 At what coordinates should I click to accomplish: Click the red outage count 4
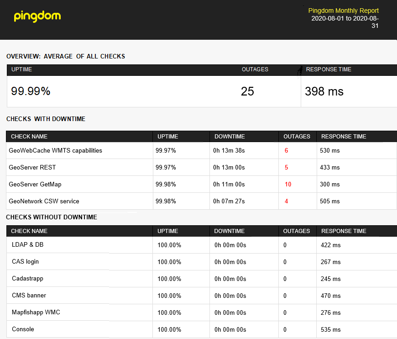pos(287,201)
